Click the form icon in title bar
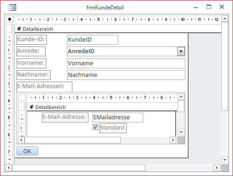Image resolution: width=233 pixels, height=176 pixels. [x=12, y=7]
